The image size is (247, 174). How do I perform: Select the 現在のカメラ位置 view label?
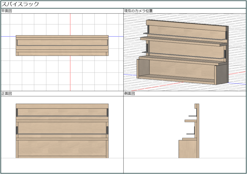[x=138, y=11]
